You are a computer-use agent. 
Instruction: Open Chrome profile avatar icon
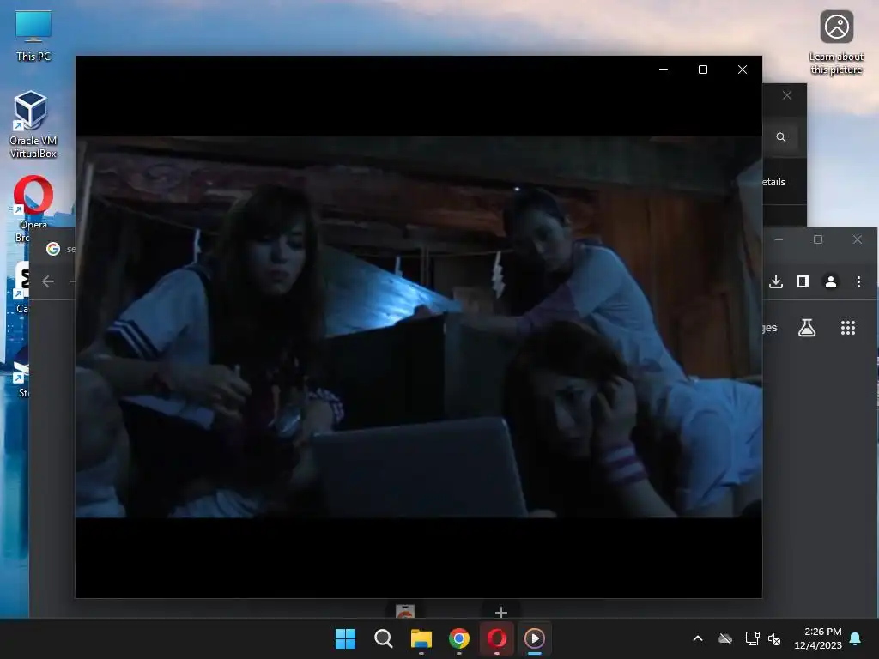coord(831,281)
